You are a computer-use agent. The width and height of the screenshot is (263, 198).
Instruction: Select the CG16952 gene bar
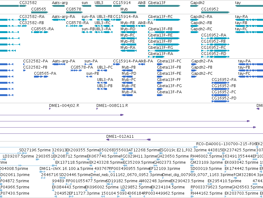pyautogui.click(x=215, y=12)
